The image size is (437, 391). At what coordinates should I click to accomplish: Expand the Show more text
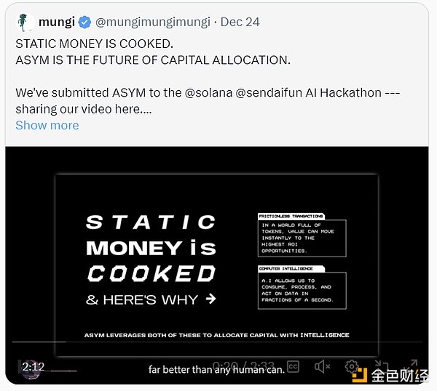tap(47, 125)
